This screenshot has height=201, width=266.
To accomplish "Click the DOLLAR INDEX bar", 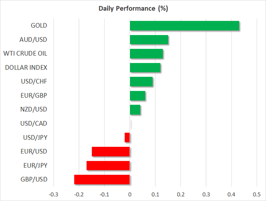I will coord(145,68).
